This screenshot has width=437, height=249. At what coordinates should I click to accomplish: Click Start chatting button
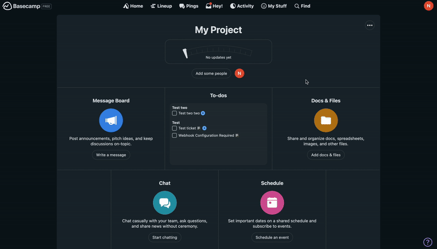[x=165, y=238]
